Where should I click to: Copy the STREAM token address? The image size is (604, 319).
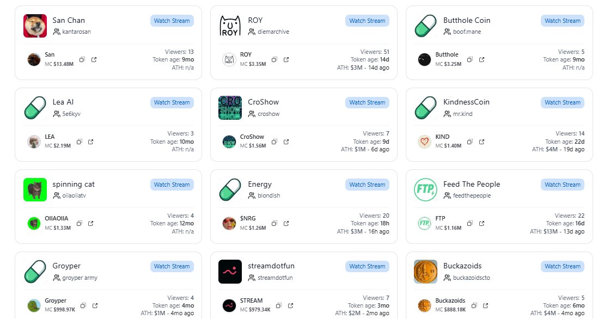click(278, 305)
